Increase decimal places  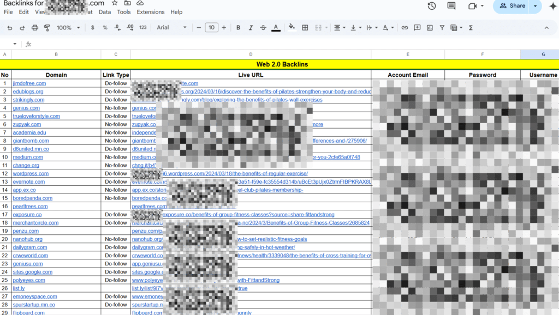point(130,28)
